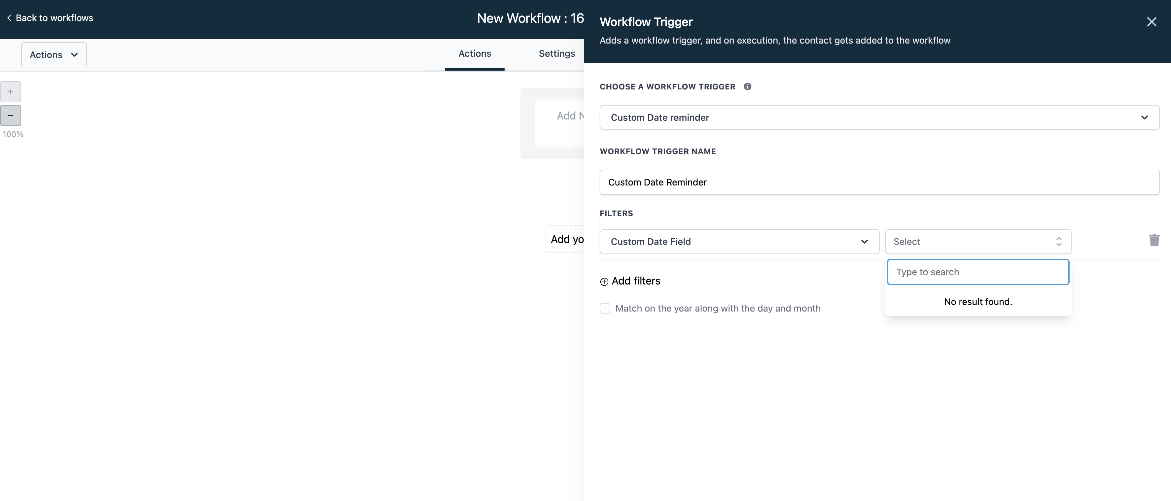Click the info icon beside workflow trigger heading
The width and height of the screenshot is (1171, 501).
tap(747, 86)
